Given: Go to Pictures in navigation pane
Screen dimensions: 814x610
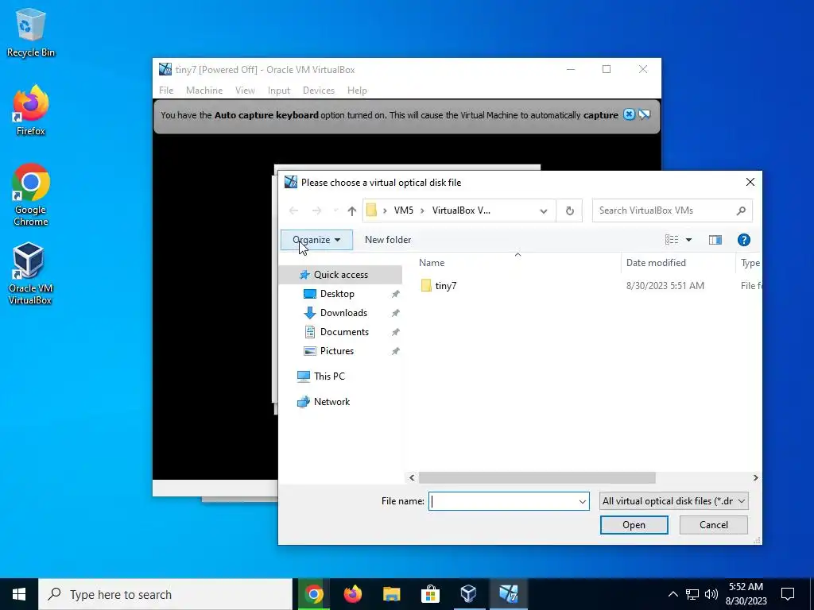Looking at the screenshot, I should 336,351.
